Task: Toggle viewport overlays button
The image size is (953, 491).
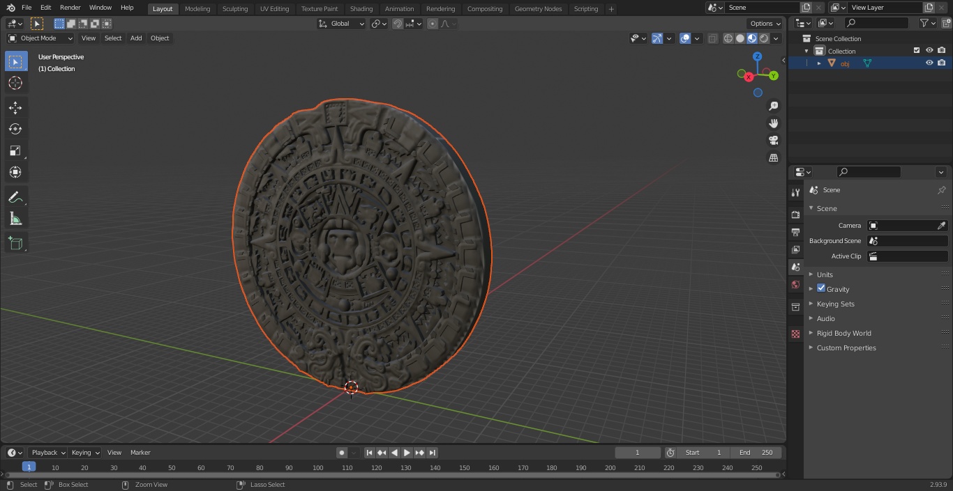Action: 685,38
